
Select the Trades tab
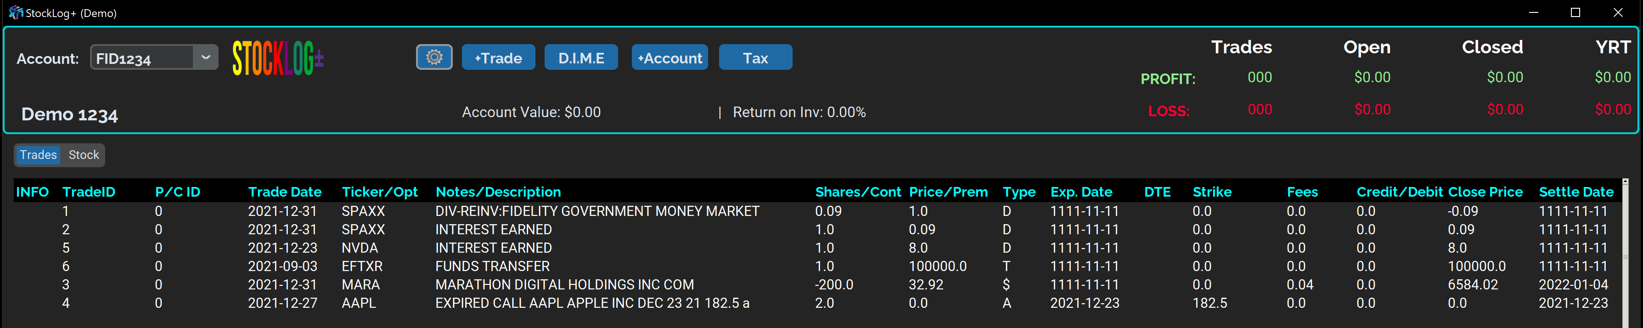click(x=38, y=155)
